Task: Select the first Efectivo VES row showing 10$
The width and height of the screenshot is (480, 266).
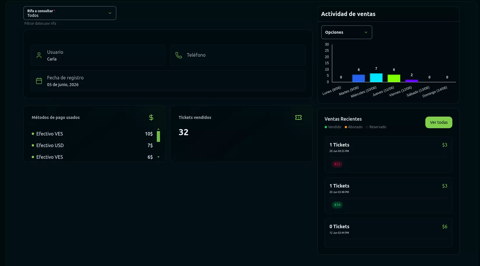Action: click(92, 134)
